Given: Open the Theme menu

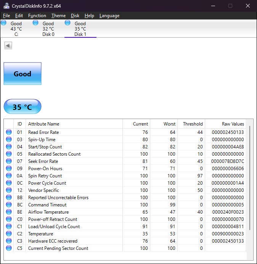Looking at the screenshot, I should coord(58,16).
